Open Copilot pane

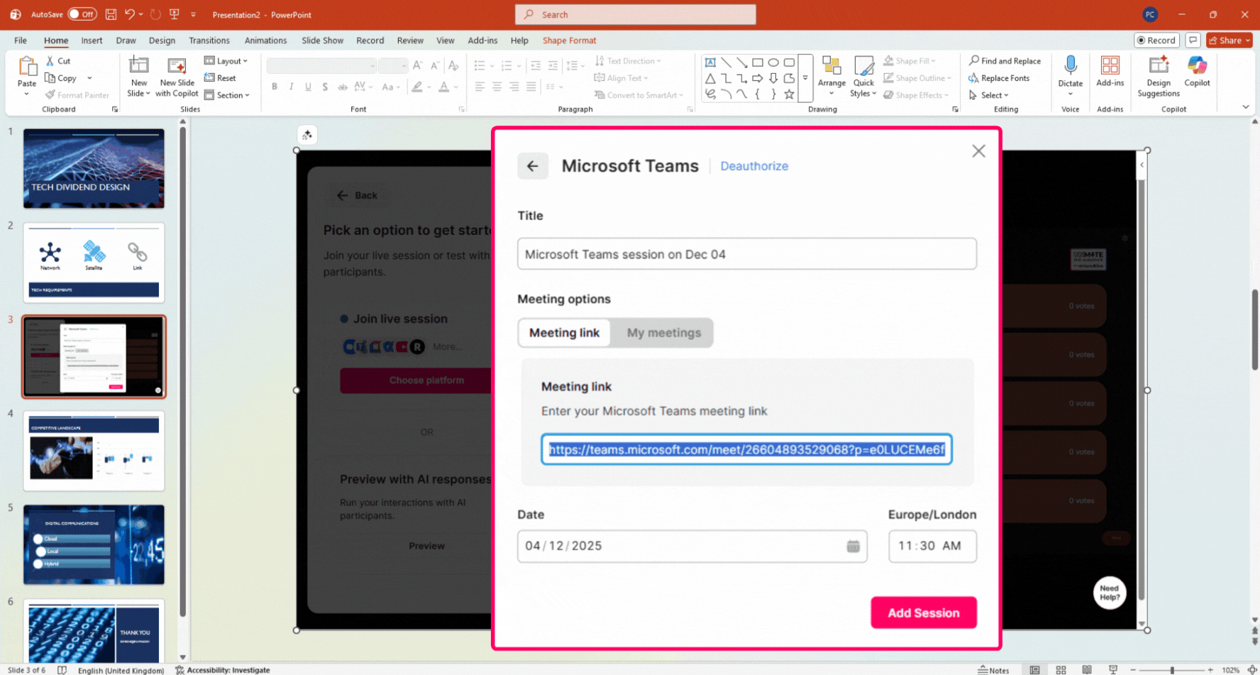coord(1197,71)
